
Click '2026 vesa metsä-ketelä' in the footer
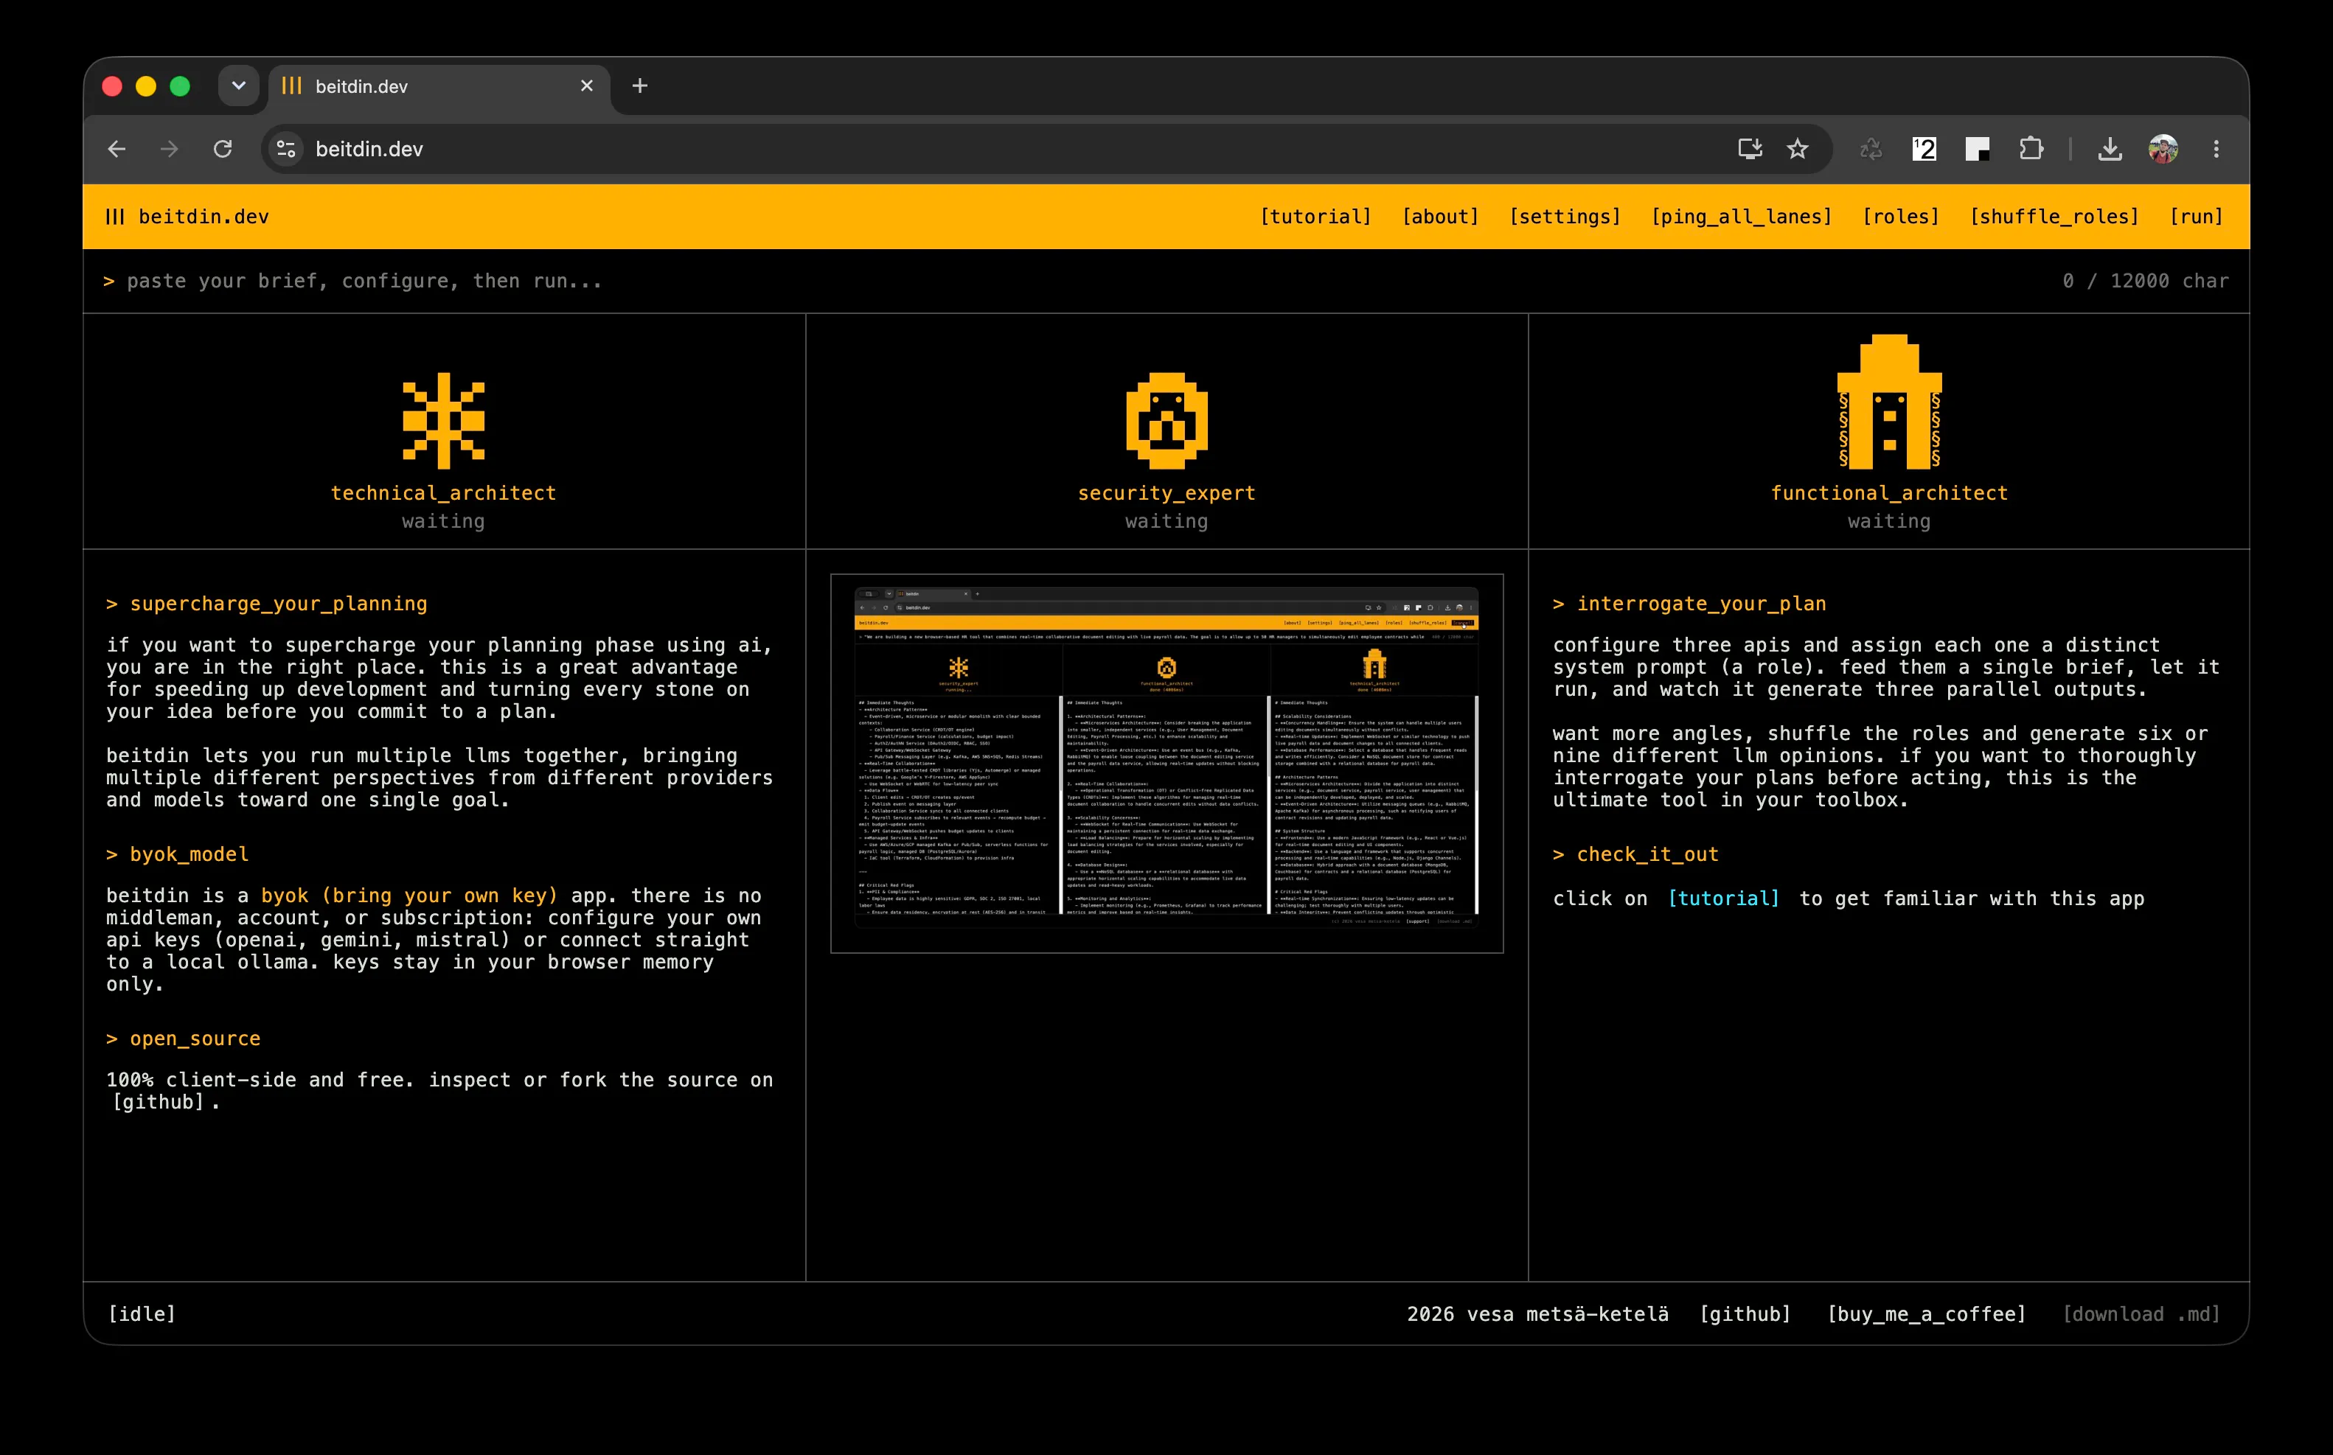[1537, 1314]
